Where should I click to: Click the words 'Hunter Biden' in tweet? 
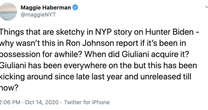[x=169, y=32]
